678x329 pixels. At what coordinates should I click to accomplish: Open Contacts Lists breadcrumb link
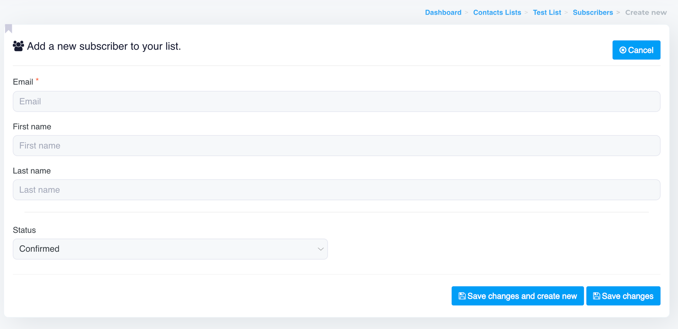(x=497, y=13)
